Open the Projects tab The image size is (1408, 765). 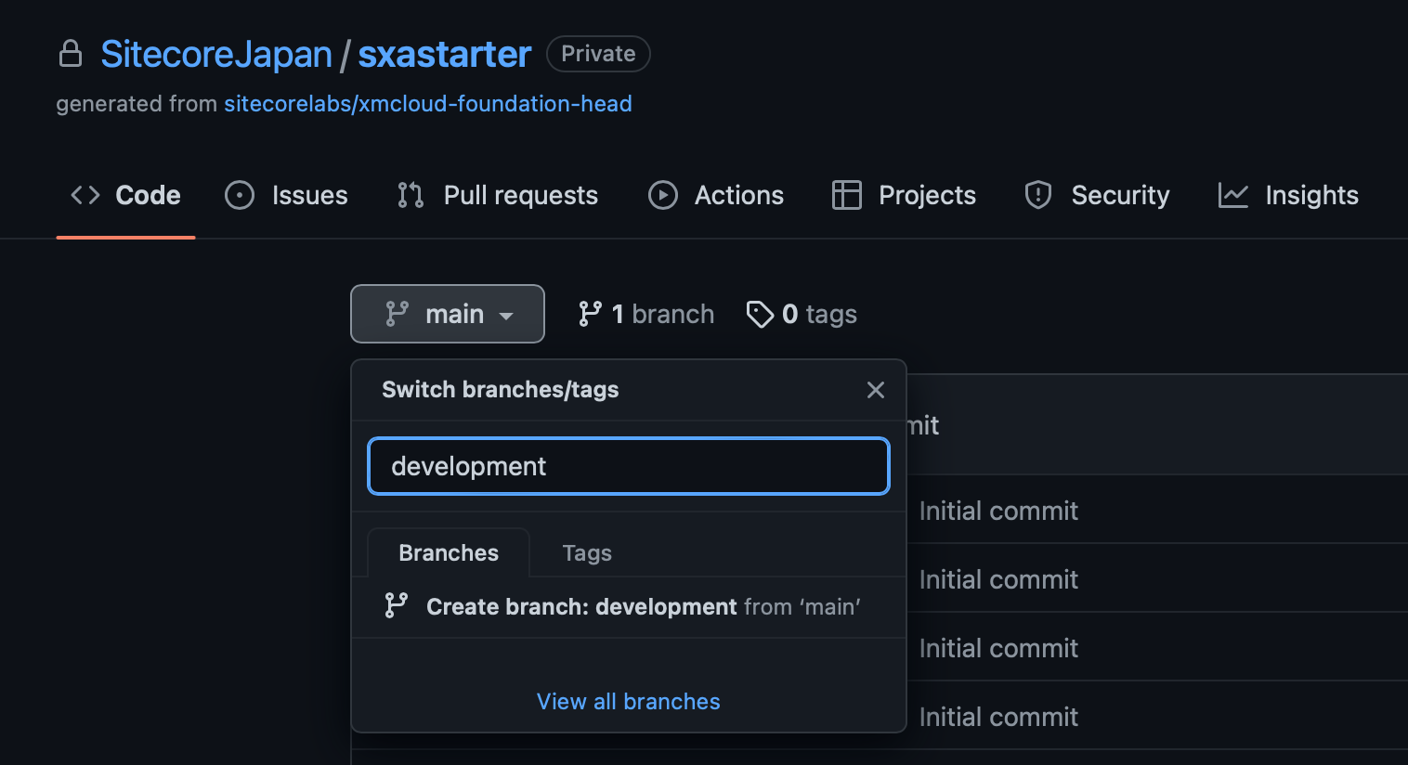[x=905, y=195]
